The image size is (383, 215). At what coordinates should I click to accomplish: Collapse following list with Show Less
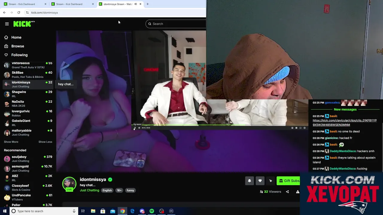45,142
